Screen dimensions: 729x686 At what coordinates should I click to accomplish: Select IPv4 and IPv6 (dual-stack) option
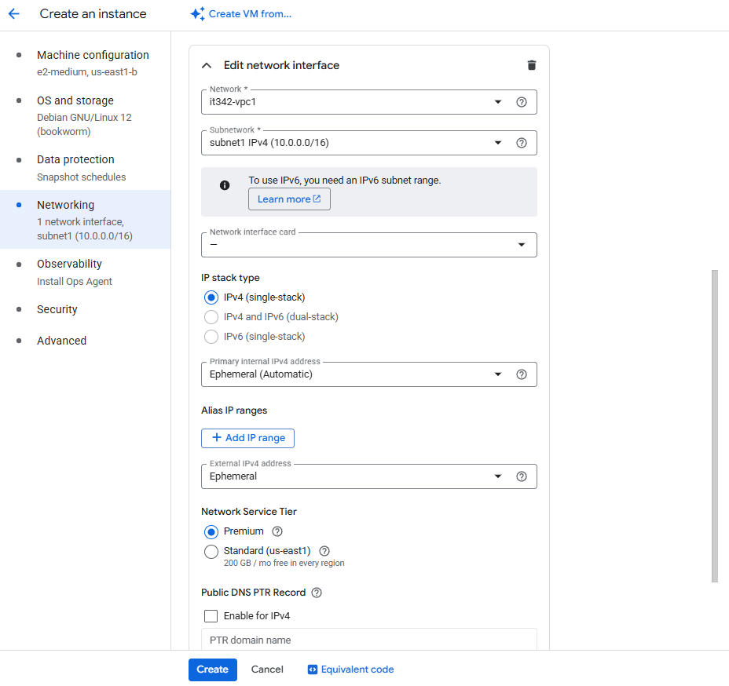click(211, 317)
